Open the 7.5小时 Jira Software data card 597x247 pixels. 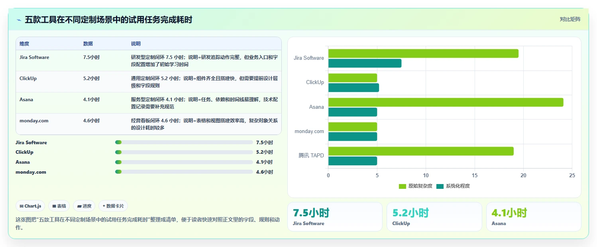(x=335, y=217)
